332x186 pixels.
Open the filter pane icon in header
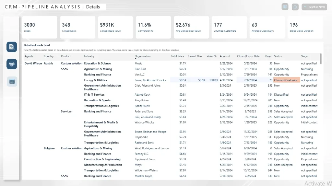(285, 7)
